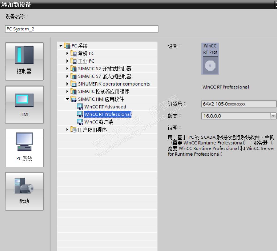Viewport: 277px width, 251px height.
Task: Select SIMATIC 控制器应用程序 entry
Action: click(x=103, y=91)
